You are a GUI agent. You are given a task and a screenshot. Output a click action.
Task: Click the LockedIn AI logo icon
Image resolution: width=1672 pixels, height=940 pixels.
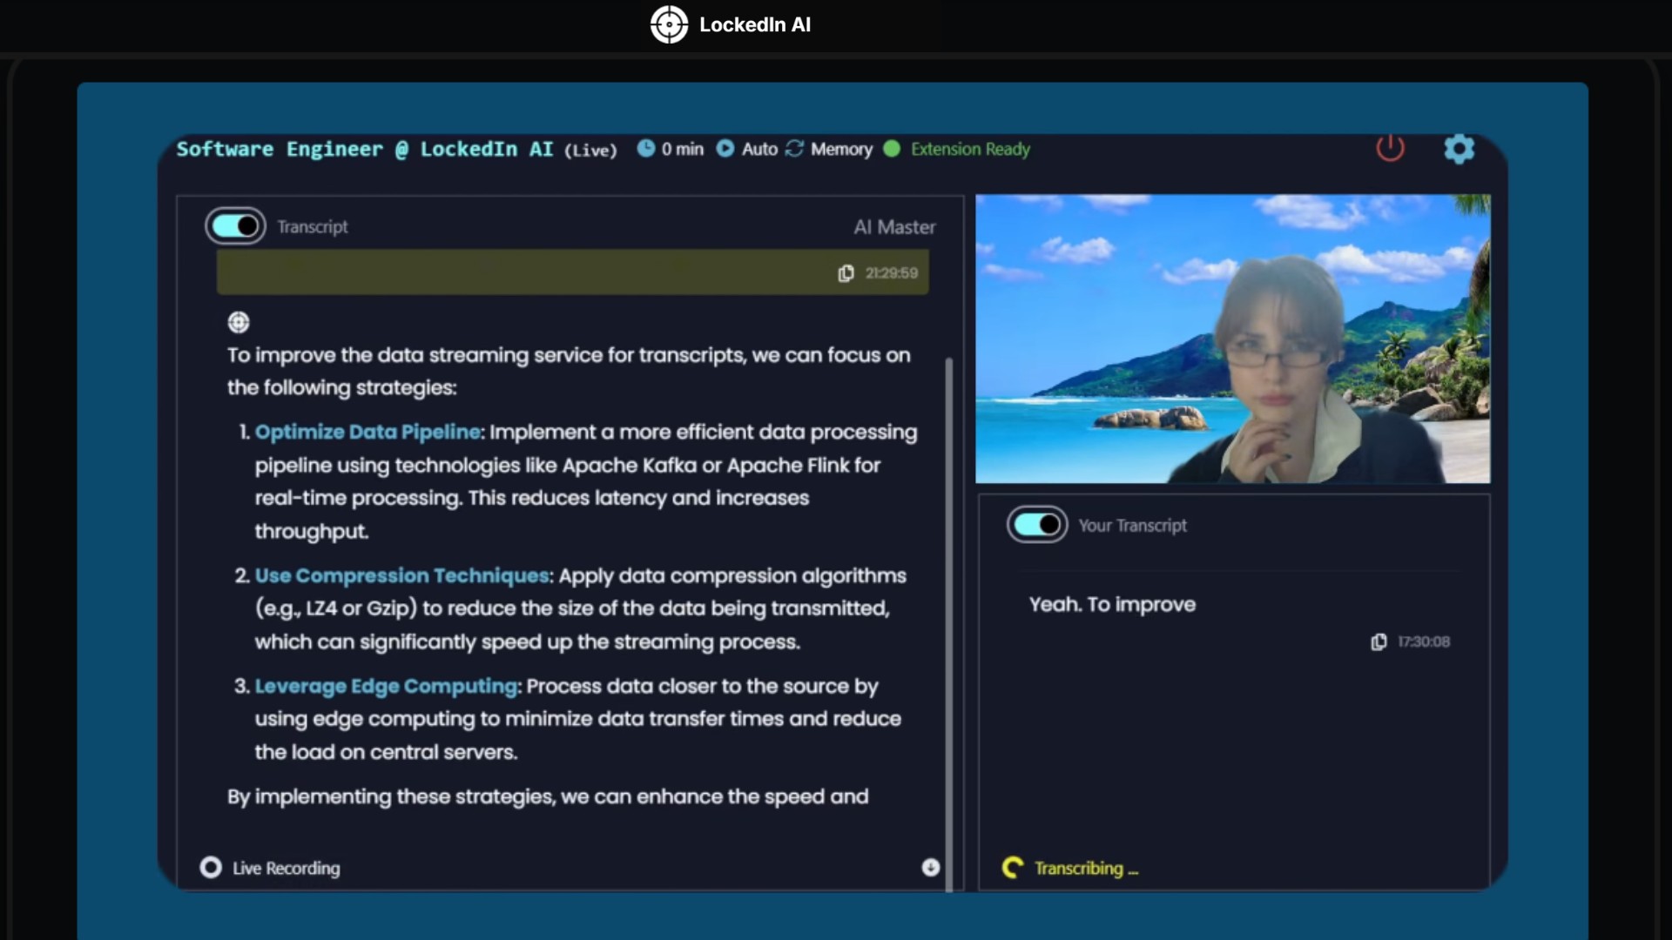pyautogui.click(x=669, y=24)
